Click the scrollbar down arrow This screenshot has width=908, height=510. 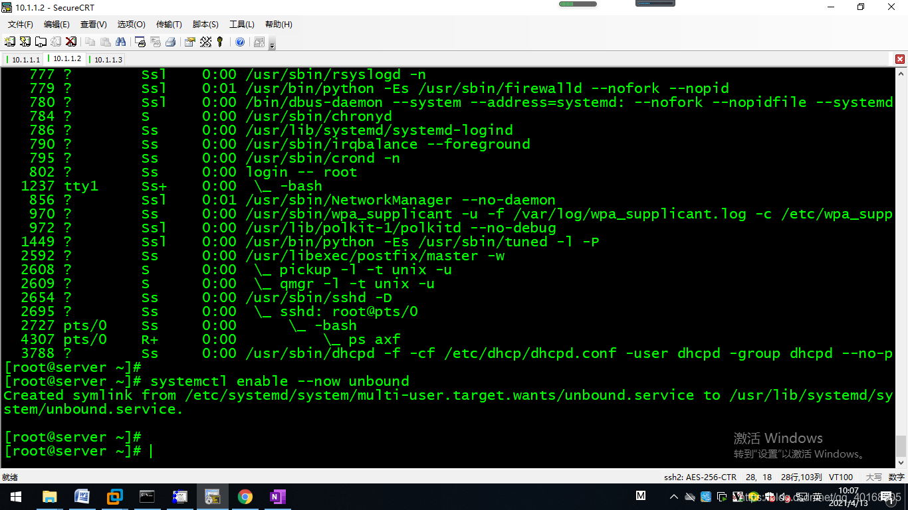(x=901, y=463)
